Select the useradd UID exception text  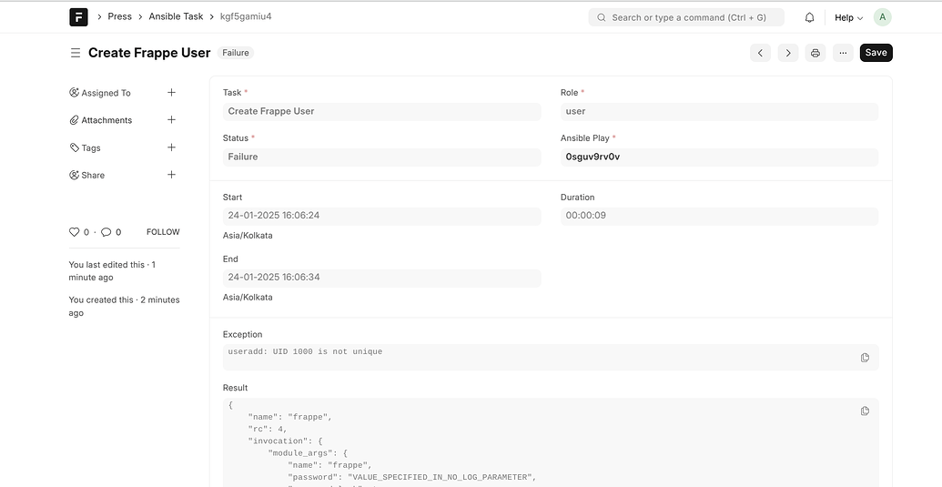305,352
